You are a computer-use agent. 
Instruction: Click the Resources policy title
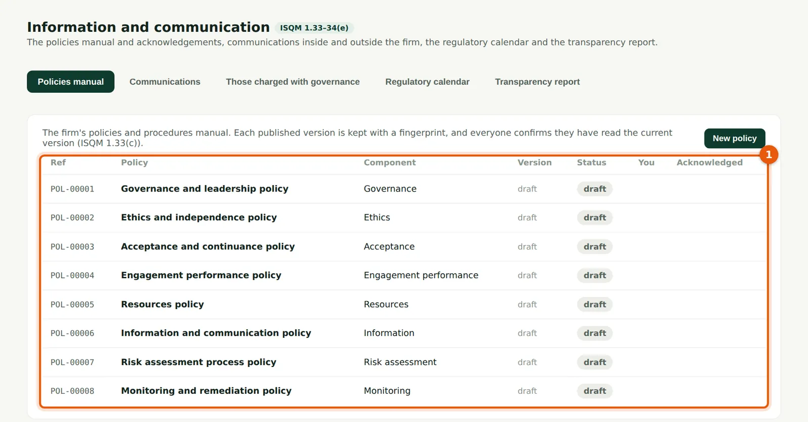(x=162, y=305)
